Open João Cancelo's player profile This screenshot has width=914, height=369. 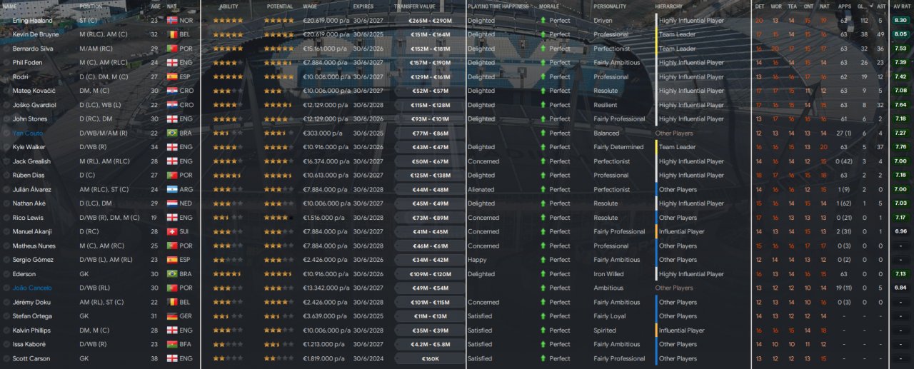(32, 288)
